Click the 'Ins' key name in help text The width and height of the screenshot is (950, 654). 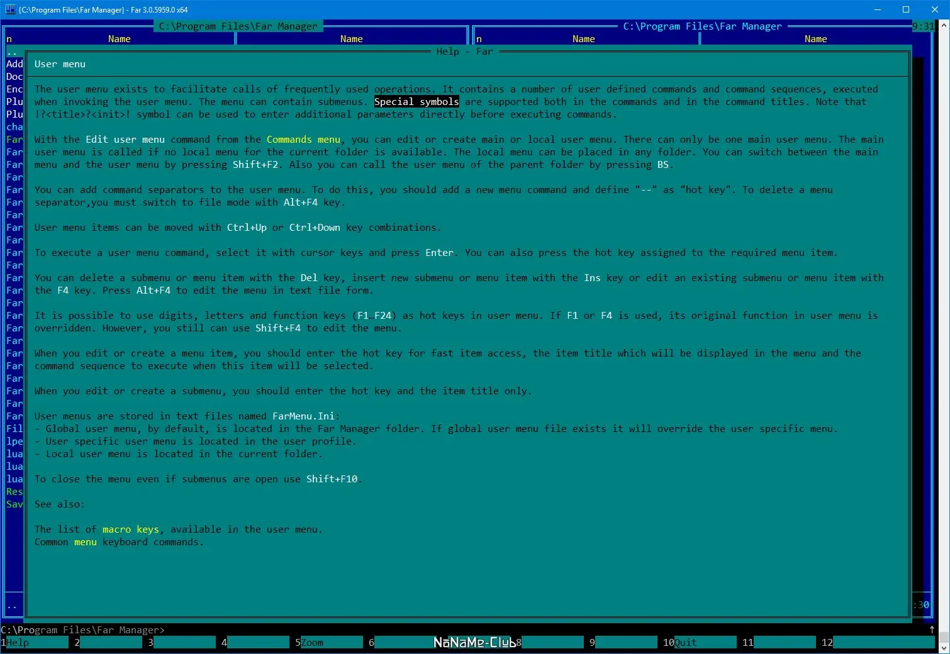click(x=592, y=278)
